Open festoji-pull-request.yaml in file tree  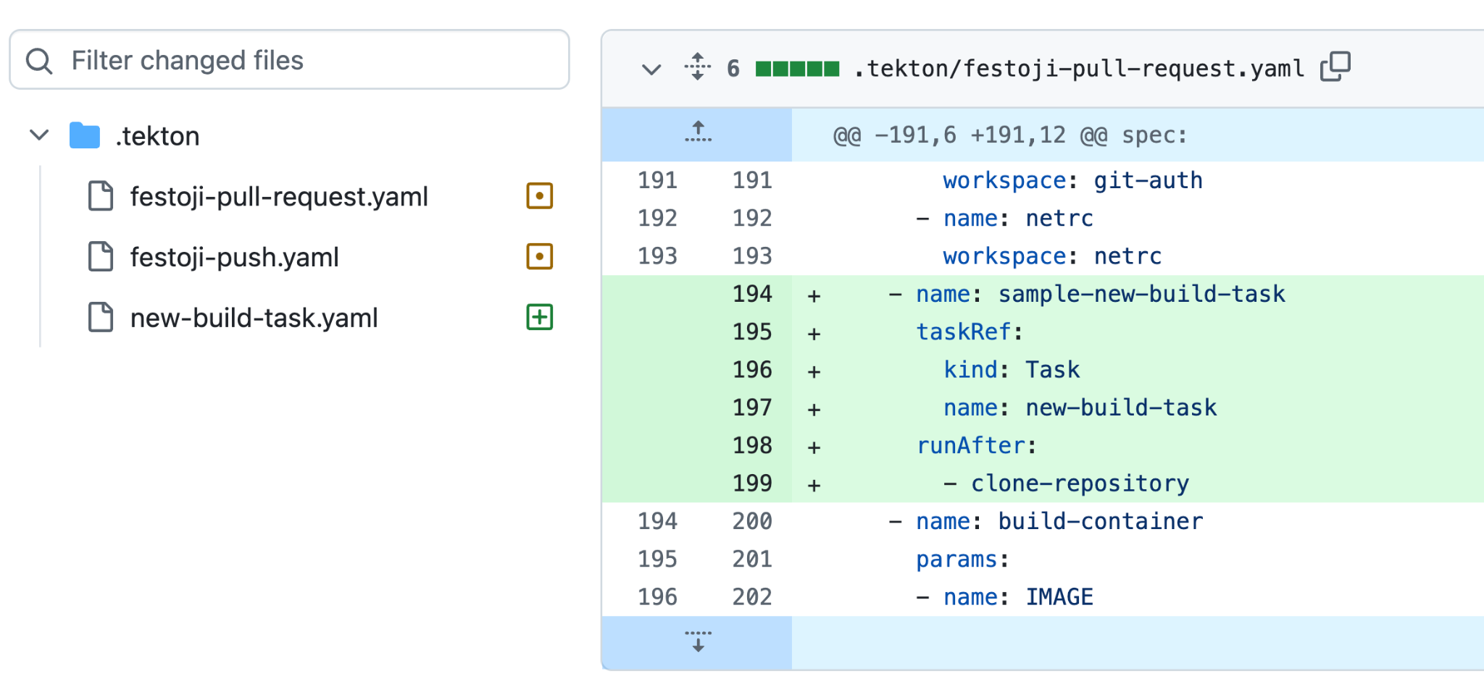(x=279, y=197)
